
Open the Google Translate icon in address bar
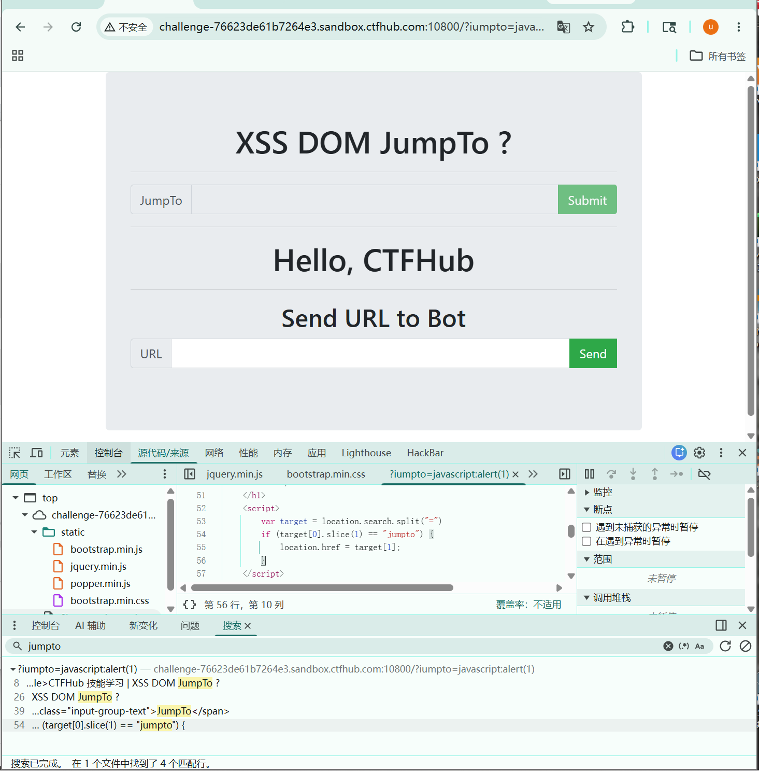pos(563,27)
